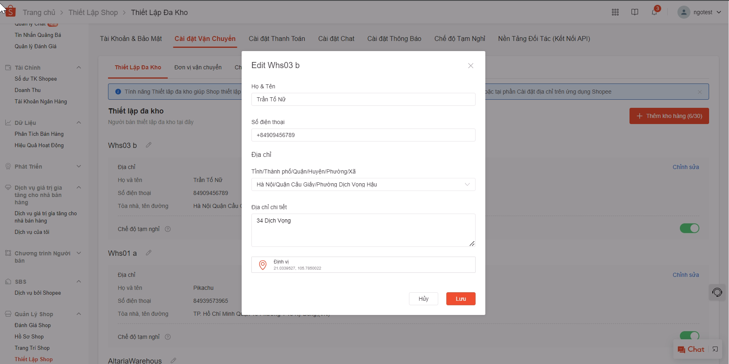Open the support headset icon
The image size is (729, 364).
coord(717,292)
